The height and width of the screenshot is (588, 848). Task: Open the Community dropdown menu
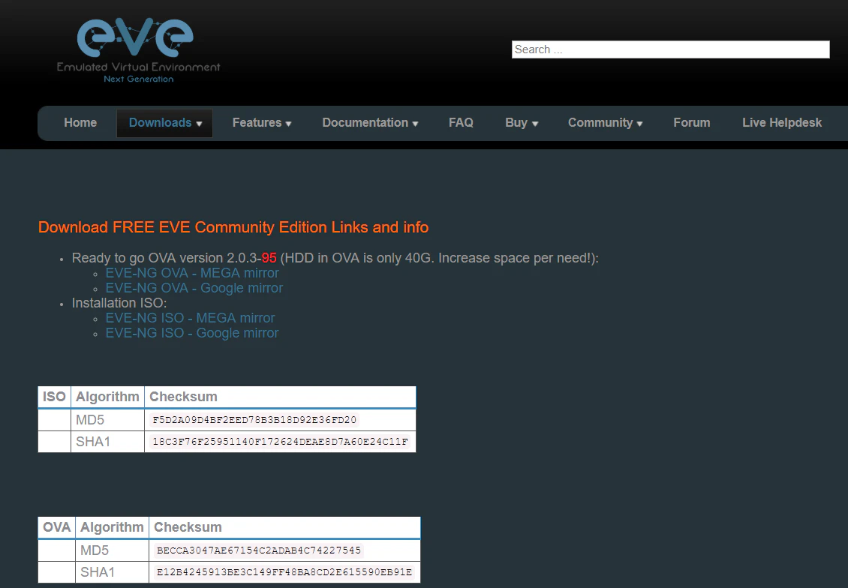click(x=605, y=123)
